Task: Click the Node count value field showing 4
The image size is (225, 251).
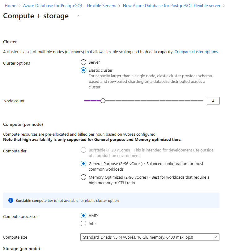Action: pos(213,100)
